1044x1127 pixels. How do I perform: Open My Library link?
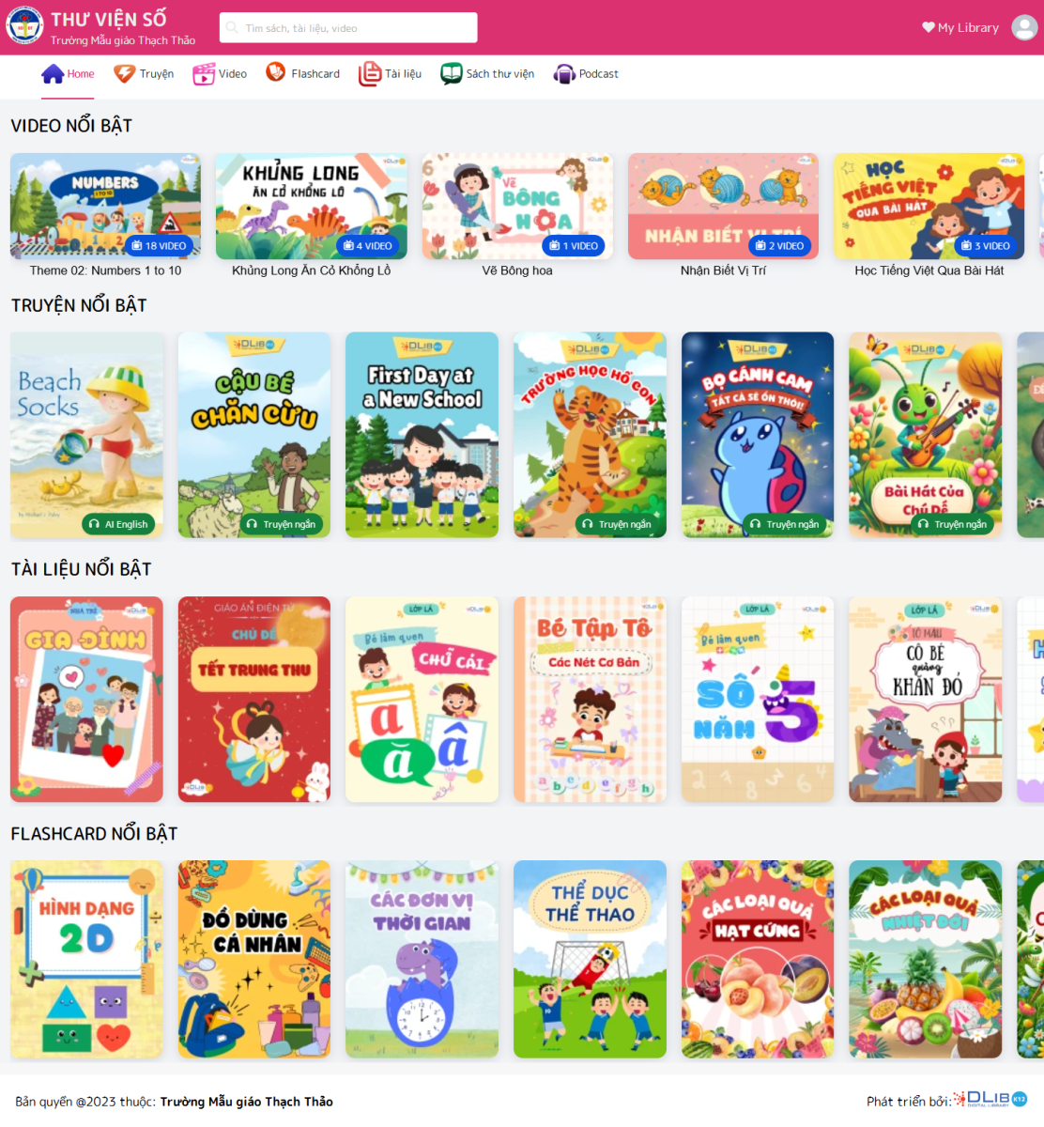click(960, 27)
